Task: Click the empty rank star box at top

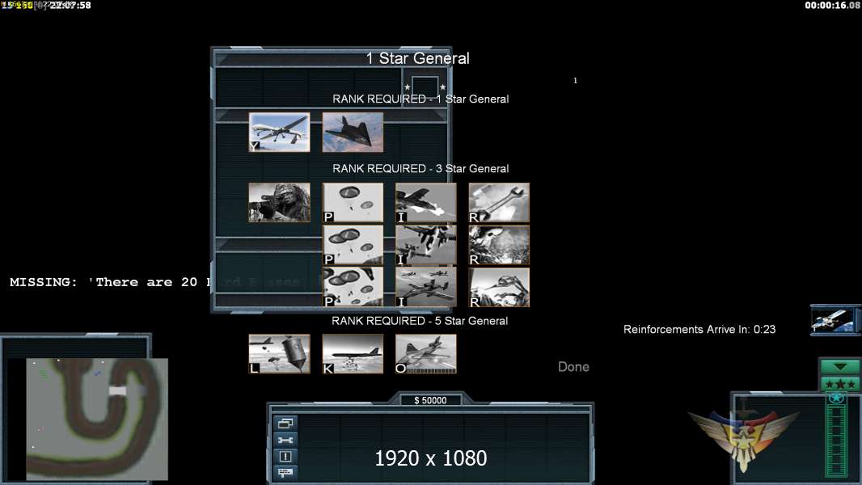Action: pos(425,87)
